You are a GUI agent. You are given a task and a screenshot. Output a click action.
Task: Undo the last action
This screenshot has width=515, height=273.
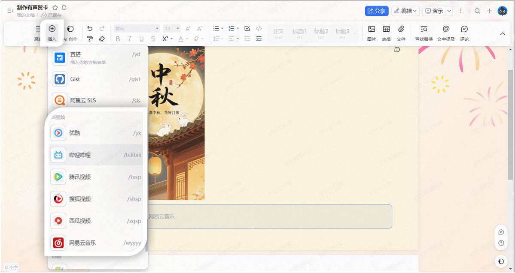(90, 29)
